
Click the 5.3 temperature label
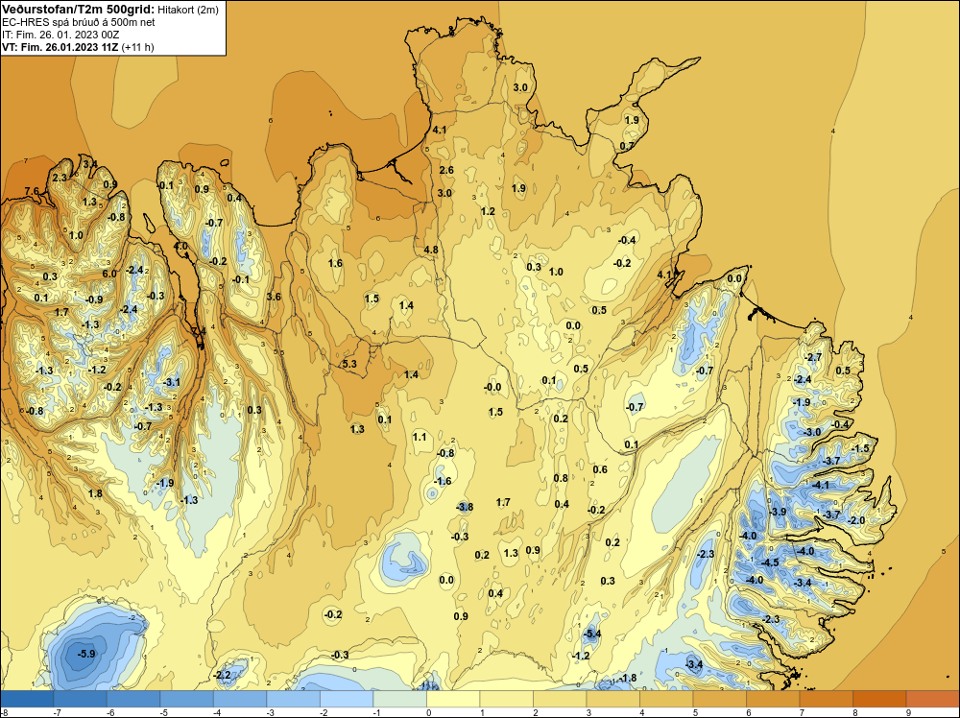(x=349, y=364)
